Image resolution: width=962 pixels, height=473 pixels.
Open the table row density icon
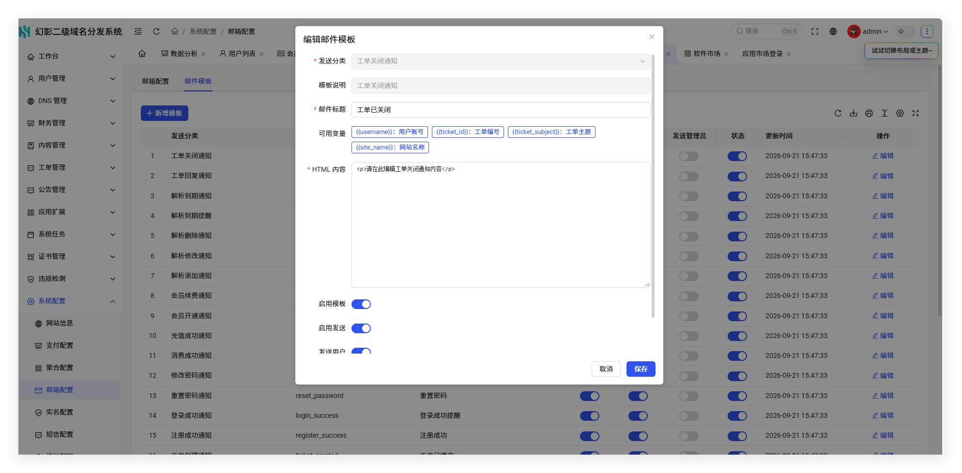pos(885,113)
